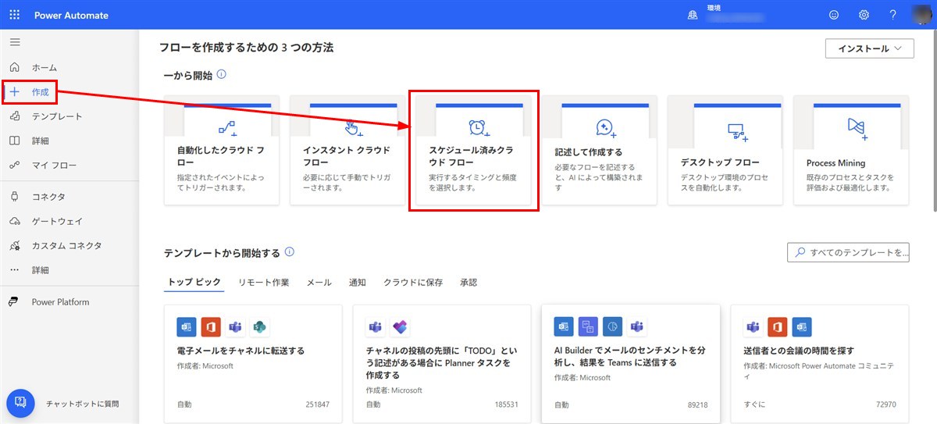Open the 送信者との会議の時間を探す template card
This screenshot has height=424, width=937.
(x=819, y=363)
